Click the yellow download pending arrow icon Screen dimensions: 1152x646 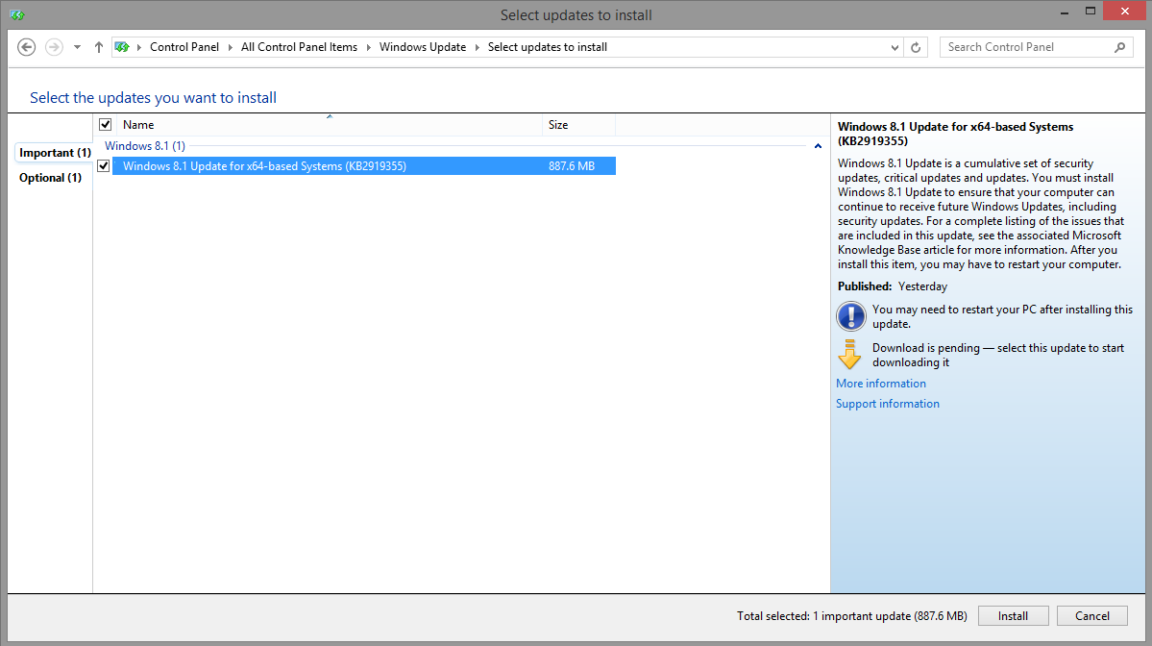[x=850, y=354]
